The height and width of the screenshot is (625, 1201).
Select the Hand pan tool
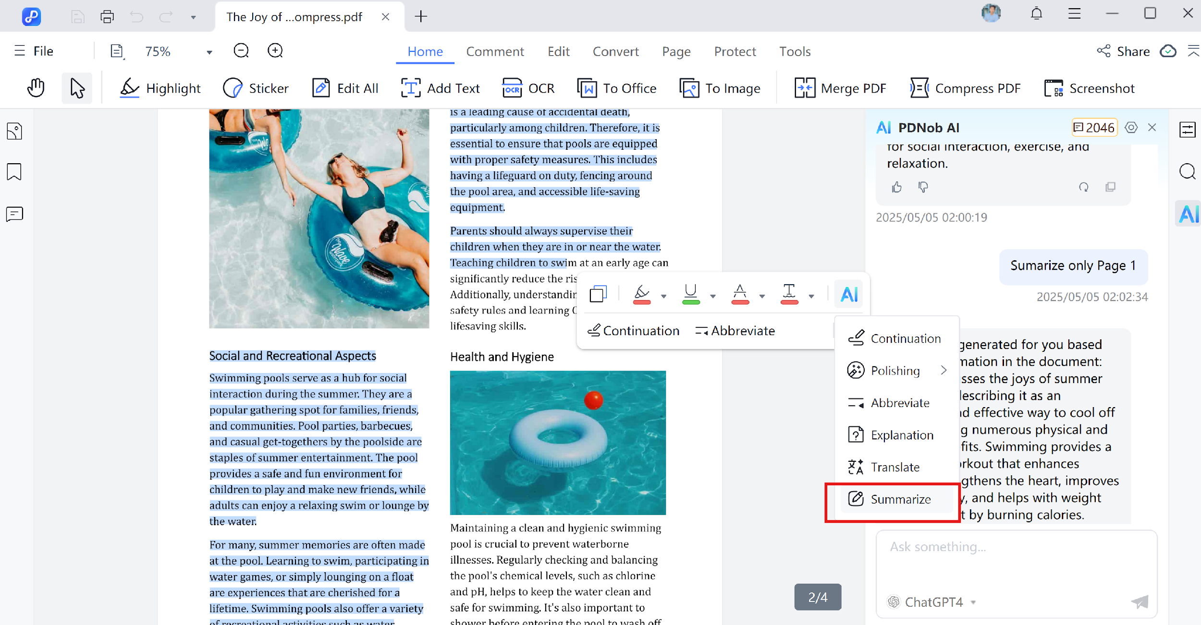point(36,88)
